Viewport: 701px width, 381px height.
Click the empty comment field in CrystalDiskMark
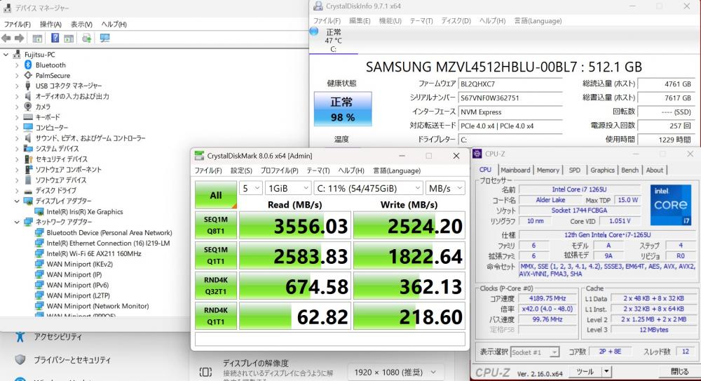330,339
